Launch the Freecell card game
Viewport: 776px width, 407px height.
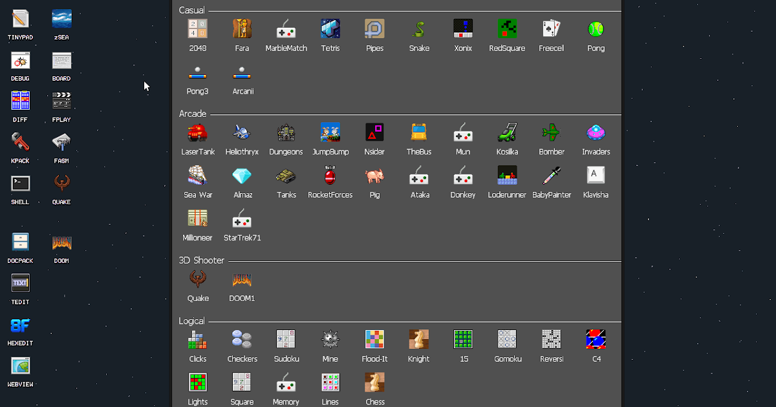coord(552,29)
